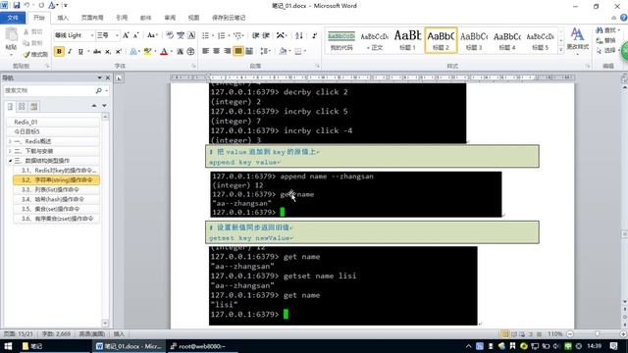Screen dimensions: 628x353
Task: Click the Find binoculars button
Action: (606, 30)
